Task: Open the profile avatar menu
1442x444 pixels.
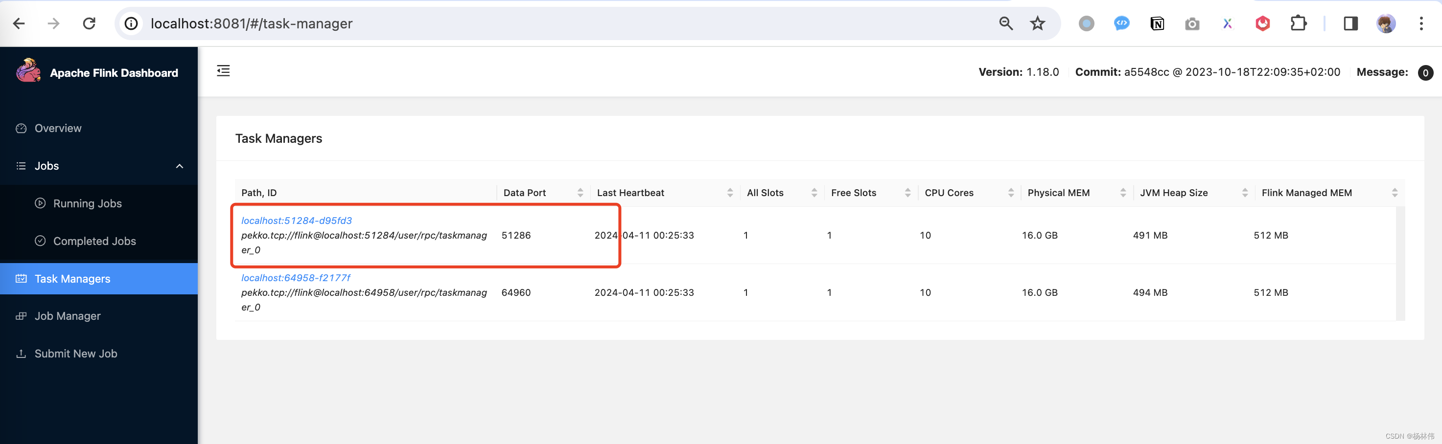Action: tap(1385, 23)
